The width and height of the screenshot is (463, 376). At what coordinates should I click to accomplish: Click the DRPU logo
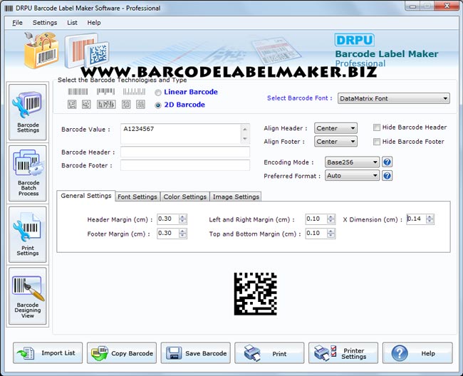(354, 40)
